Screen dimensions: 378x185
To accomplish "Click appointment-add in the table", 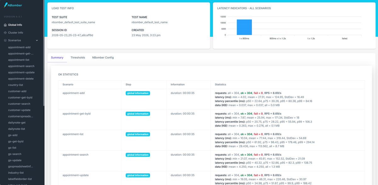I will coord(74,93).
